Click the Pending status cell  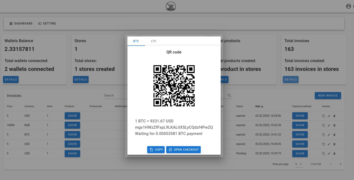(x=241, y=153)
